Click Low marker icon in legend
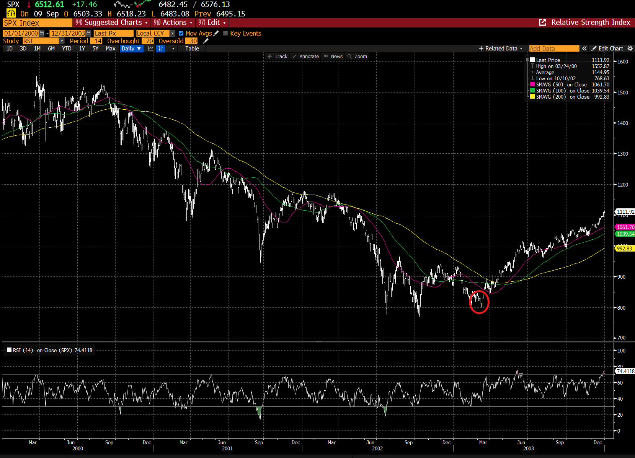635x458 pixels. 532,78
